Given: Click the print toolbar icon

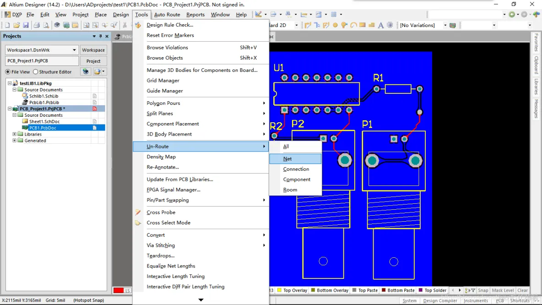Looking at the screenshot, I should click(x=36, y=25).
